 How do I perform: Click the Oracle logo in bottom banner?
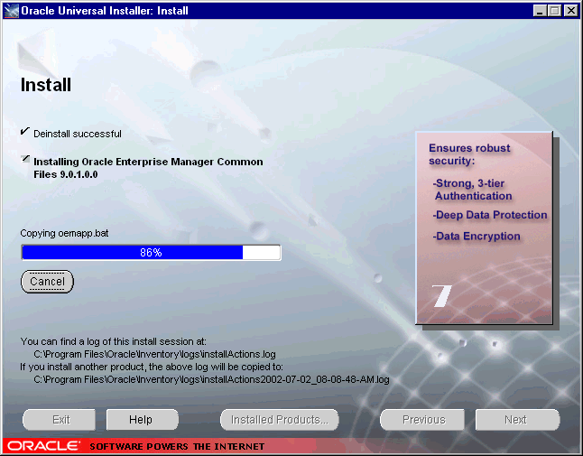click(43, 446)
